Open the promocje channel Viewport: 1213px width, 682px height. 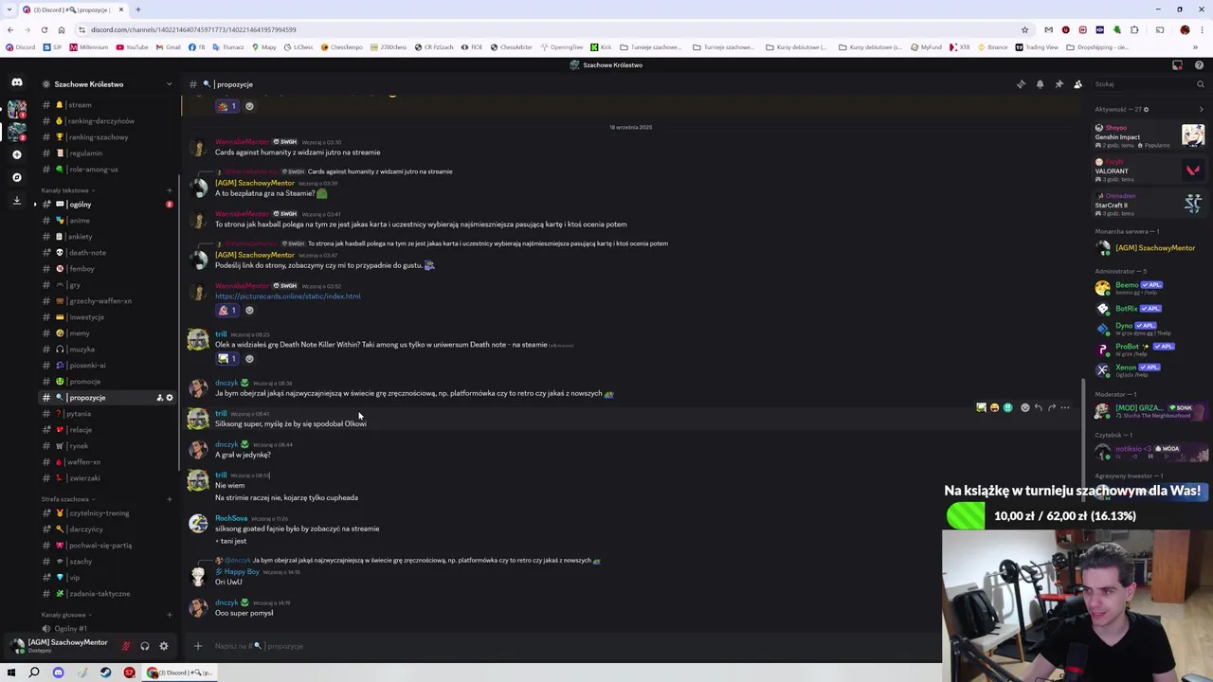tap(107, 382)
